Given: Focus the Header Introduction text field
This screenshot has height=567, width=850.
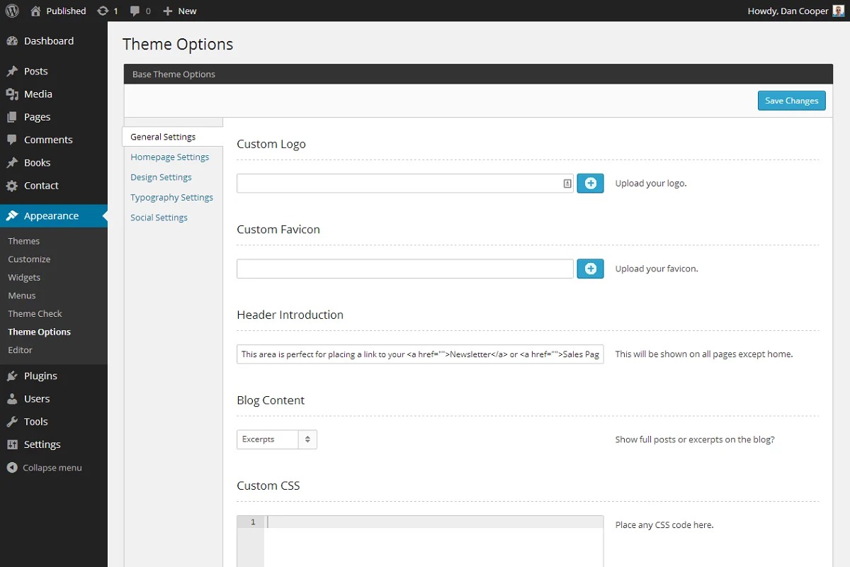Looking at the screenshot, I should (419, 354).
